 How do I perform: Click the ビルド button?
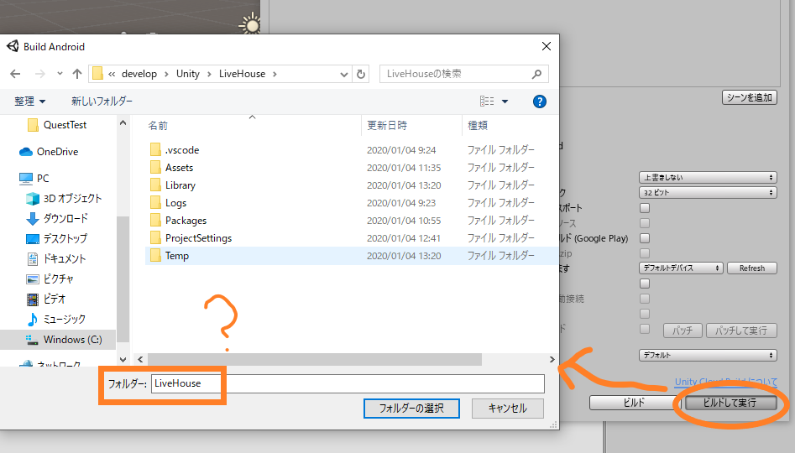click(x=634, y=403)
